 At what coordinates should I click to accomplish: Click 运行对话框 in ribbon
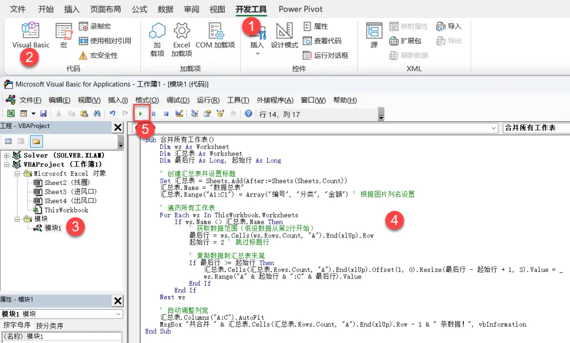coord(326,55)
